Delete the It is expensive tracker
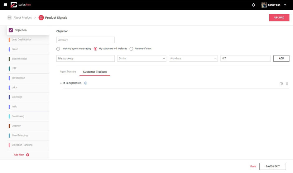Viewport: 293px width, 173px height. 287,84
